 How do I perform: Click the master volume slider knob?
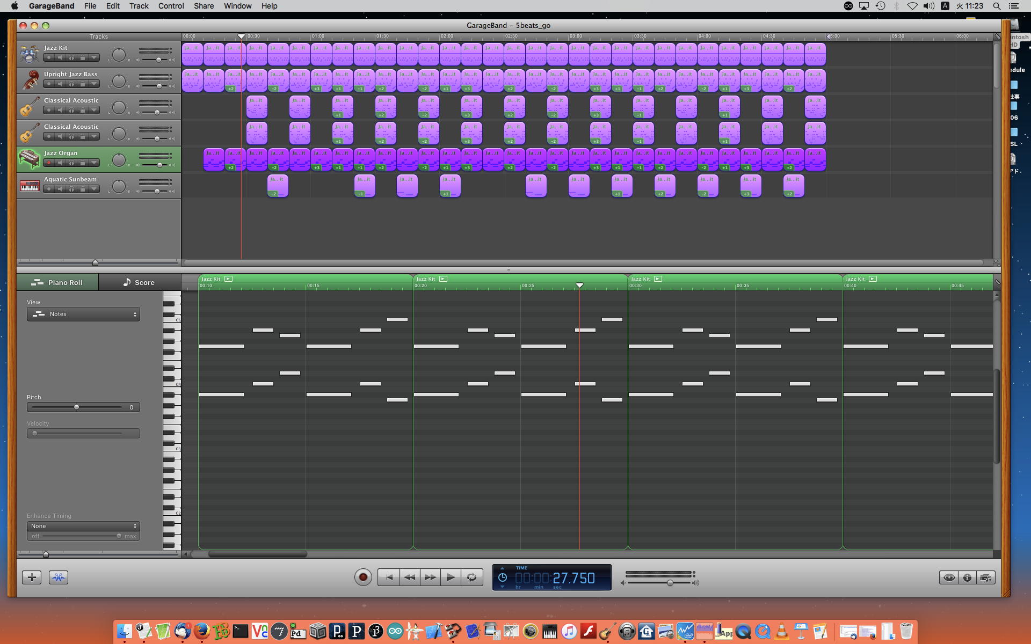tap(670, 583)
